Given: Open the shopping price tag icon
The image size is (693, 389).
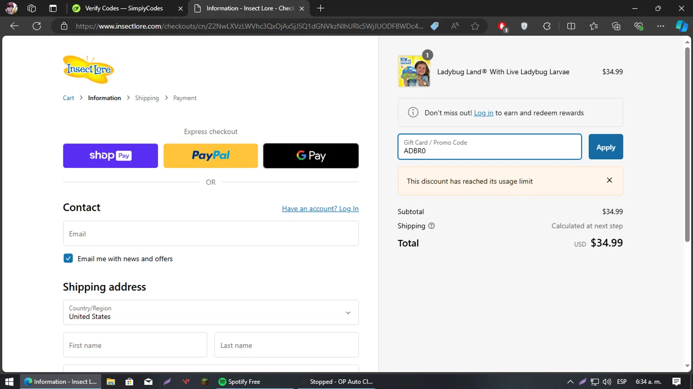Looking at the screenshot, I should pos(434,26).
